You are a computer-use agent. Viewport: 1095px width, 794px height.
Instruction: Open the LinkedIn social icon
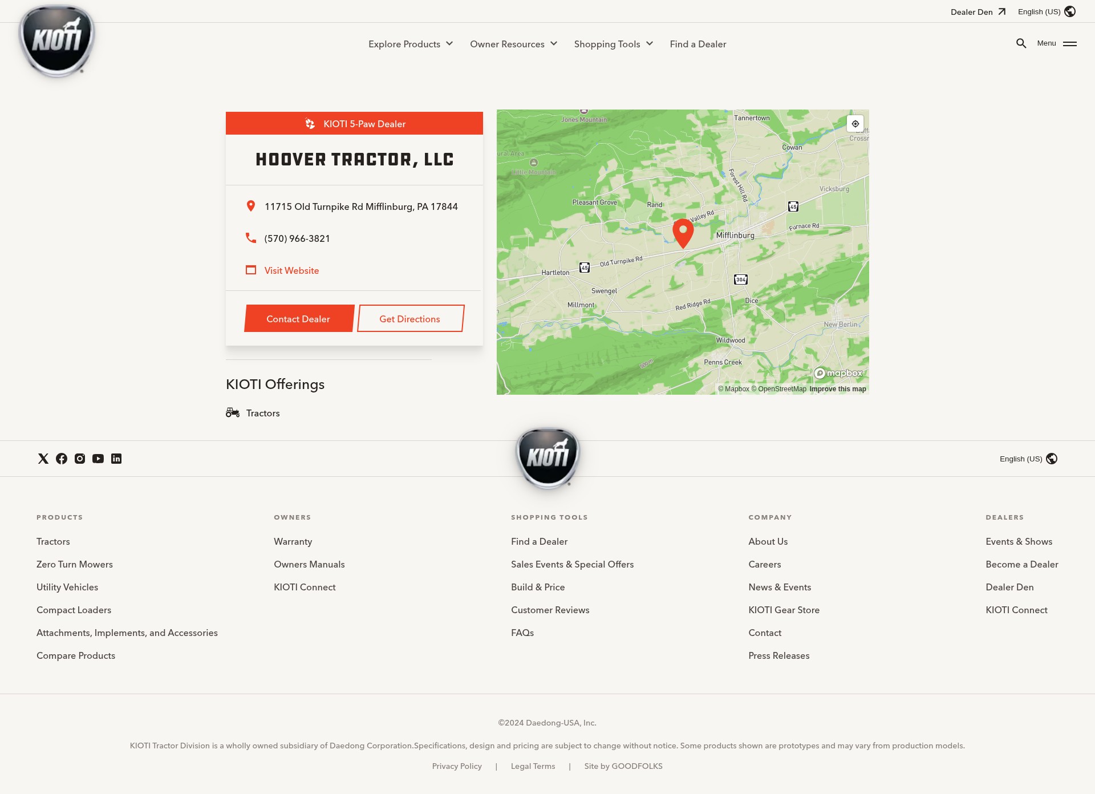coord(116,459)
